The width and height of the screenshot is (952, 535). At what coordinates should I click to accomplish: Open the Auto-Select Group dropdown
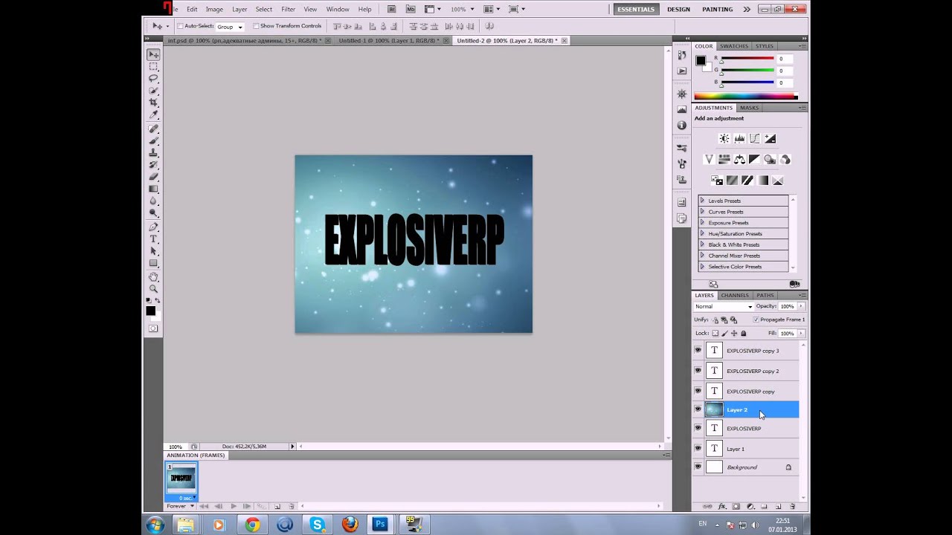[x=230, y=26]
